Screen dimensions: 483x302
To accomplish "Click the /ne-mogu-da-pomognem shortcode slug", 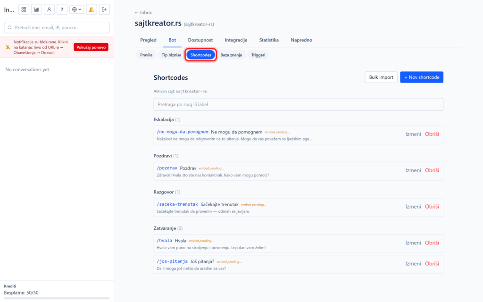I will [x=183, y=132].
